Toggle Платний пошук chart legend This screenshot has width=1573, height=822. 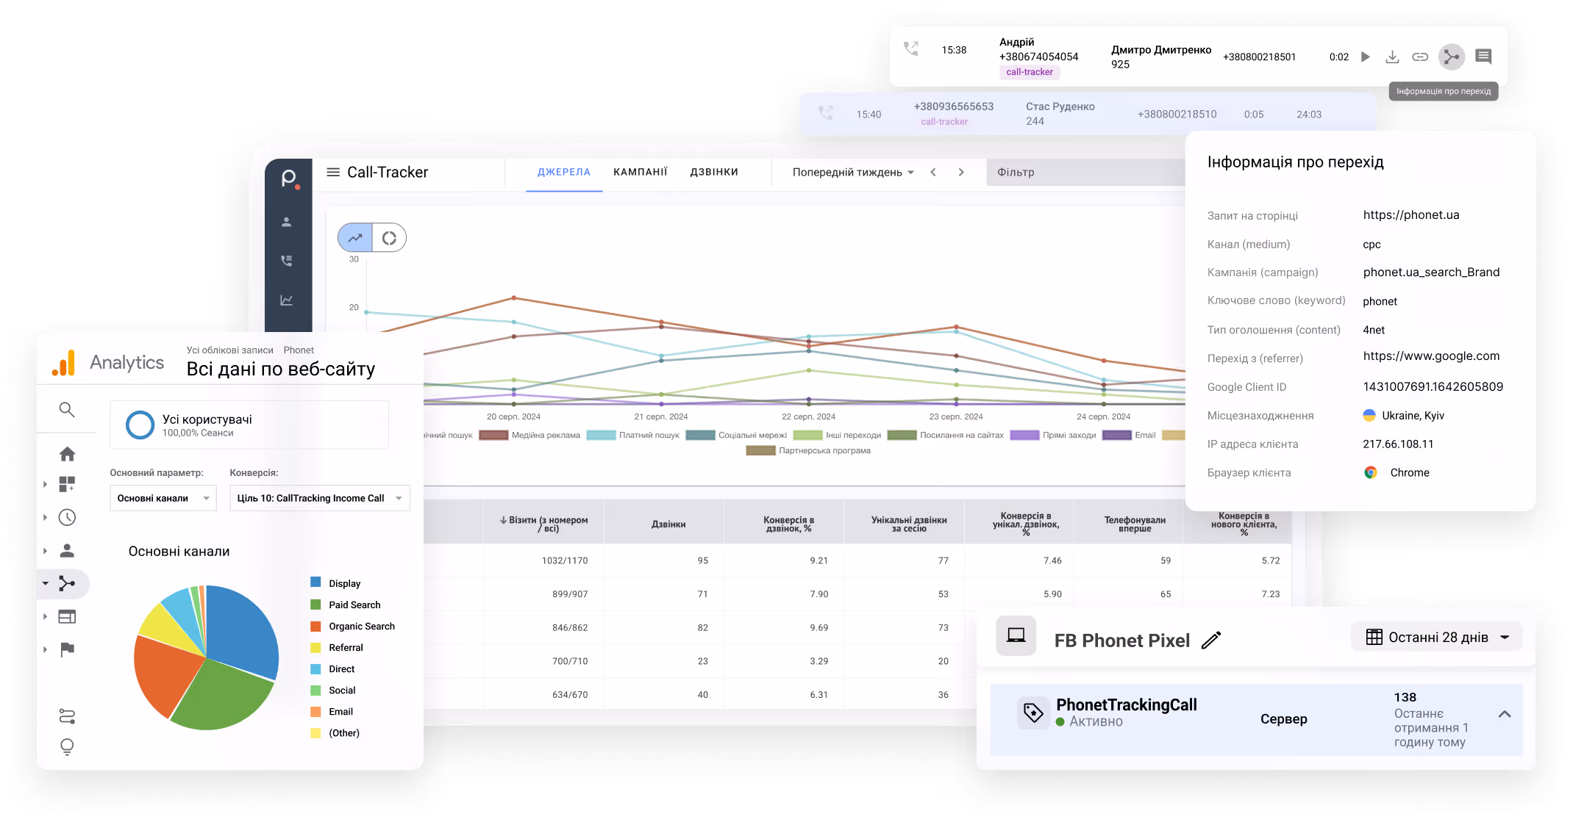click(x=633, y=435)
